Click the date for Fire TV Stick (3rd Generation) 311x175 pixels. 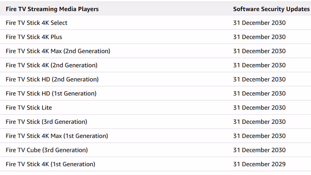(x=260, y=122)
